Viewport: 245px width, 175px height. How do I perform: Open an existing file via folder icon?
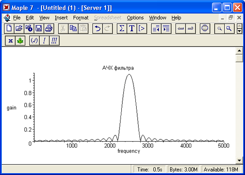pyautogui.click(x=19, y=28)
